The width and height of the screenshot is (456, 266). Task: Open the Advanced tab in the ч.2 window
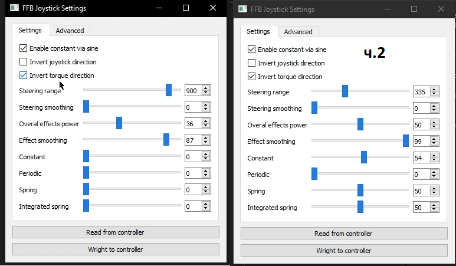pyautogui.click(x=298, y=32)
